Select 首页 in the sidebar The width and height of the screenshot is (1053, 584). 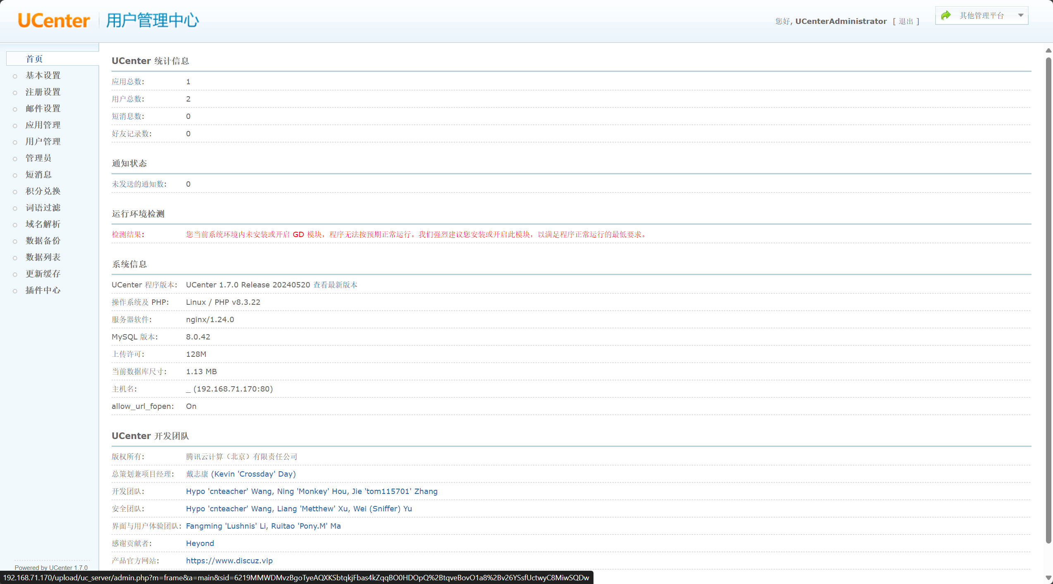34,59
